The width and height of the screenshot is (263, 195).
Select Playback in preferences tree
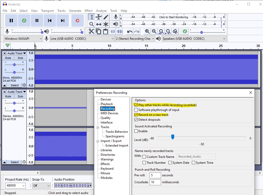(107, 104)
